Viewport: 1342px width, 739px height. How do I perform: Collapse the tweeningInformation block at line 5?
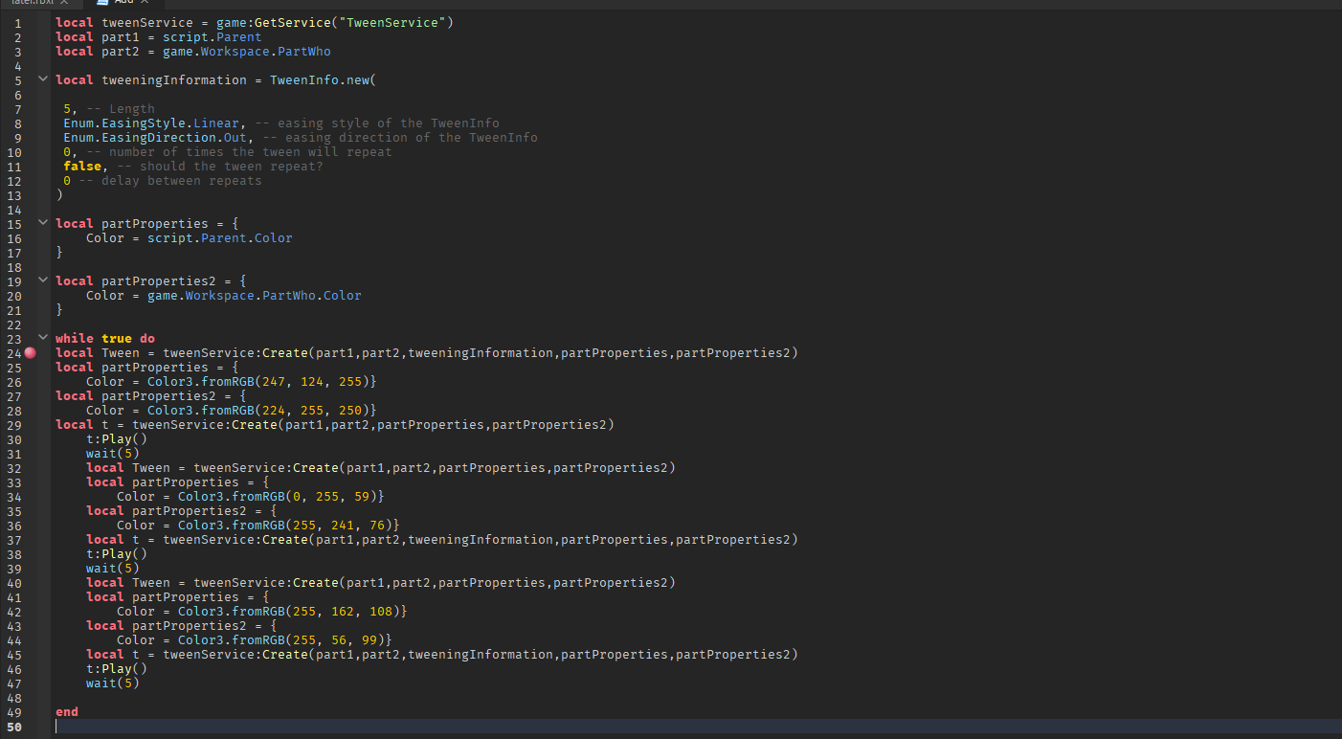42,80
